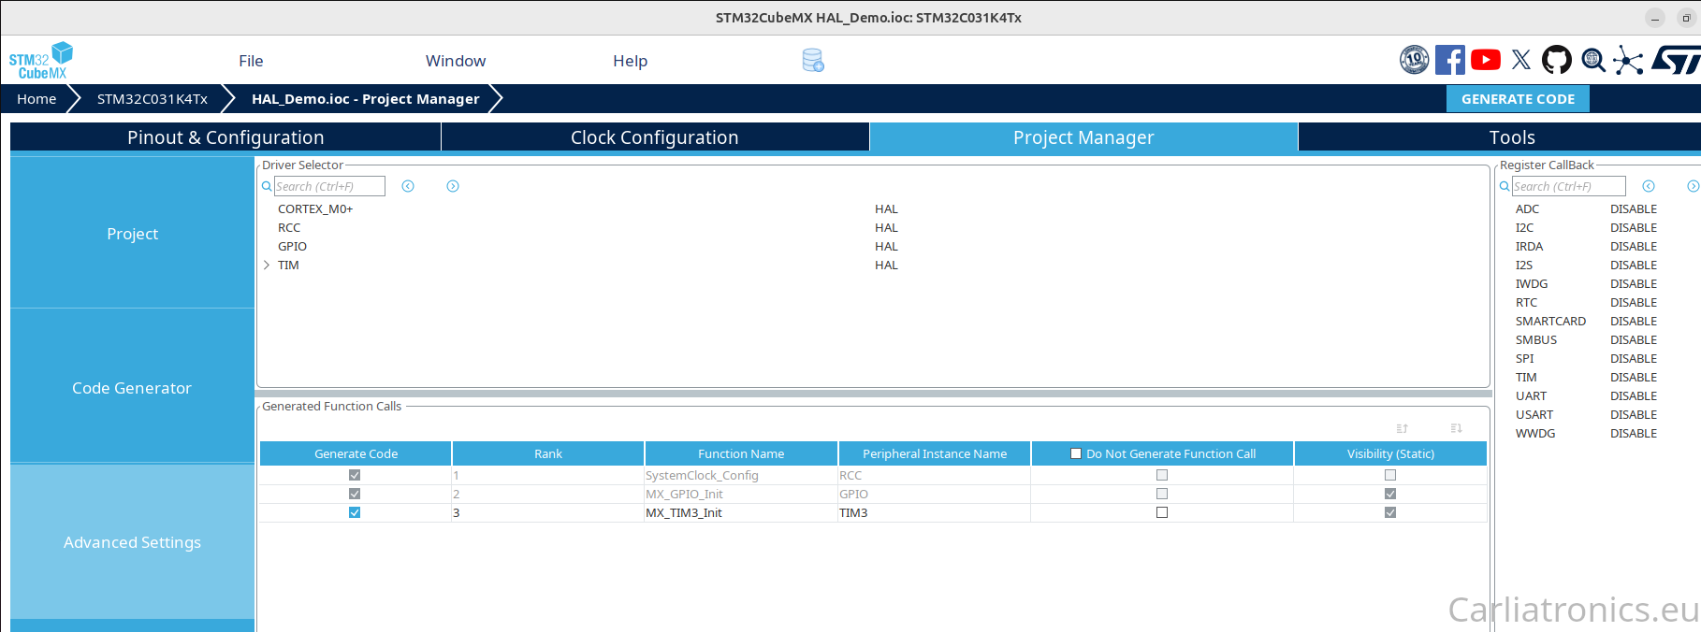Open the Tools tab
Screen dimensions: 1701x632
[1500, 137]
